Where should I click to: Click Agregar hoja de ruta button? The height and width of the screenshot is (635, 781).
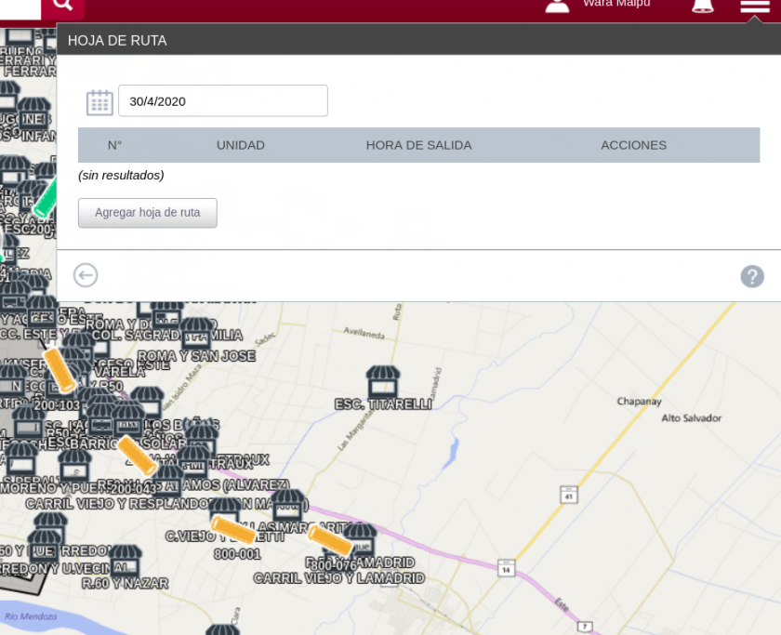pos(148,213)
